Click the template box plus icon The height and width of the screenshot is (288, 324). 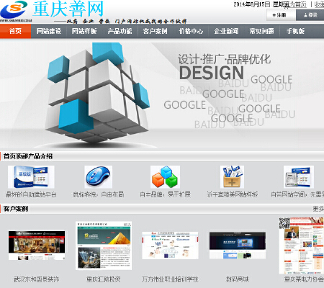tap(232, 177)
